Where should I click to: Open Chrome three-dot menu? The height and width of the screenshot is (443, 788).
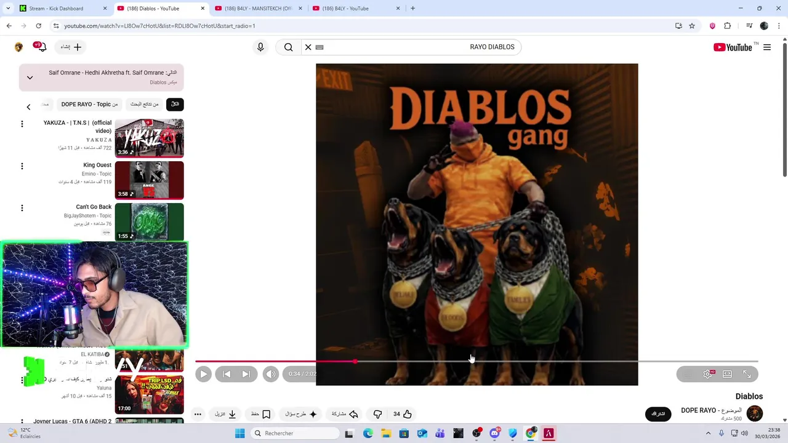(x=779, y=26)
